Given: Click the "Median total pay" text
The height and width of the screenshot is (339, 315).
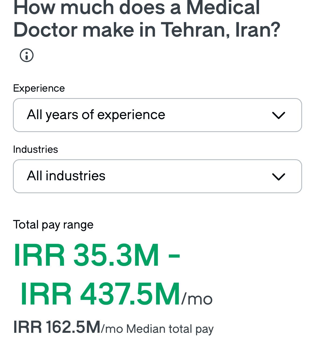Looking at the screenshot, I should click(170, 329).
